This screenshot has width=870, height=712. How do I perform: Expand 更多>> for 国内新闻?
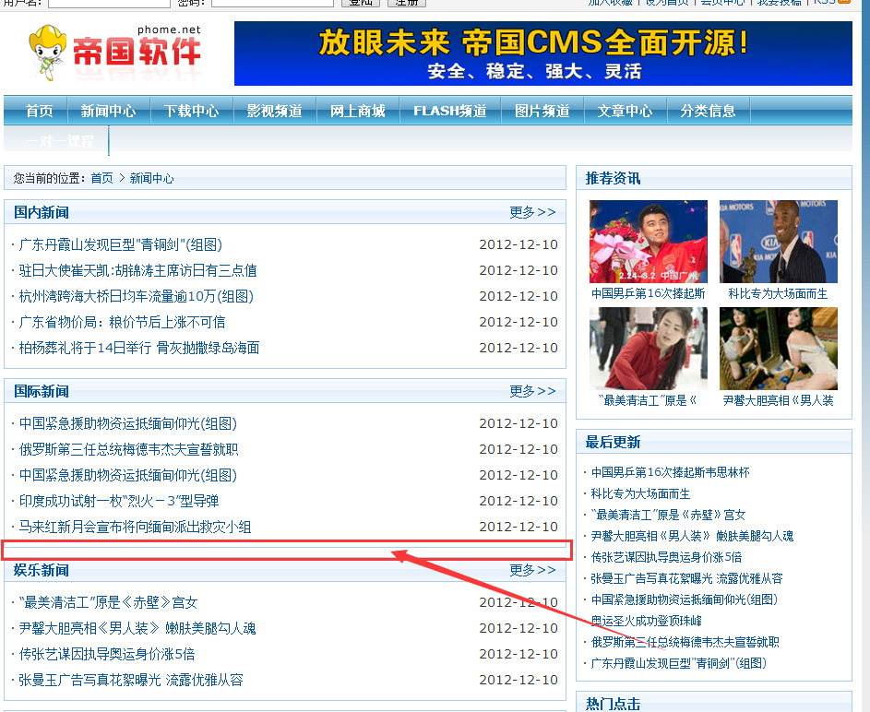[x=532, y=212]
